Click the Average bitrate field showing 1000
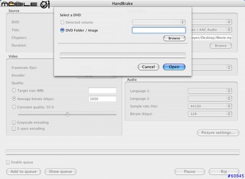The height and width of the screenshot is (179, 245). pos(102,99)
